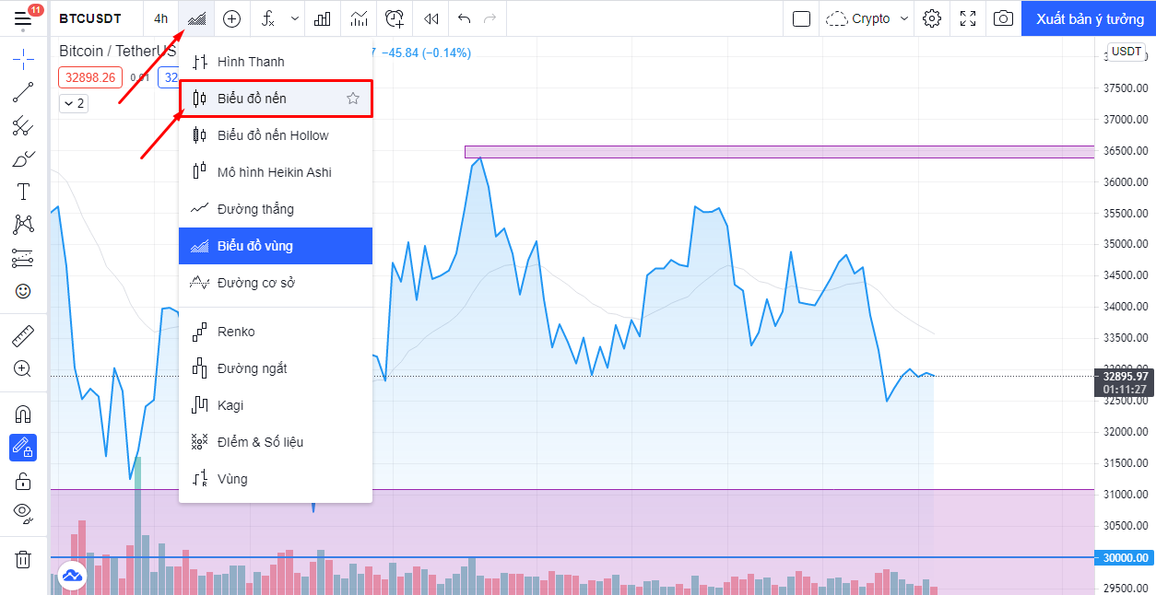This screenshot has width=1156, height=595.
Task: Toggle magnet mode in left toolbar
Action: click(x=23, y=414)
